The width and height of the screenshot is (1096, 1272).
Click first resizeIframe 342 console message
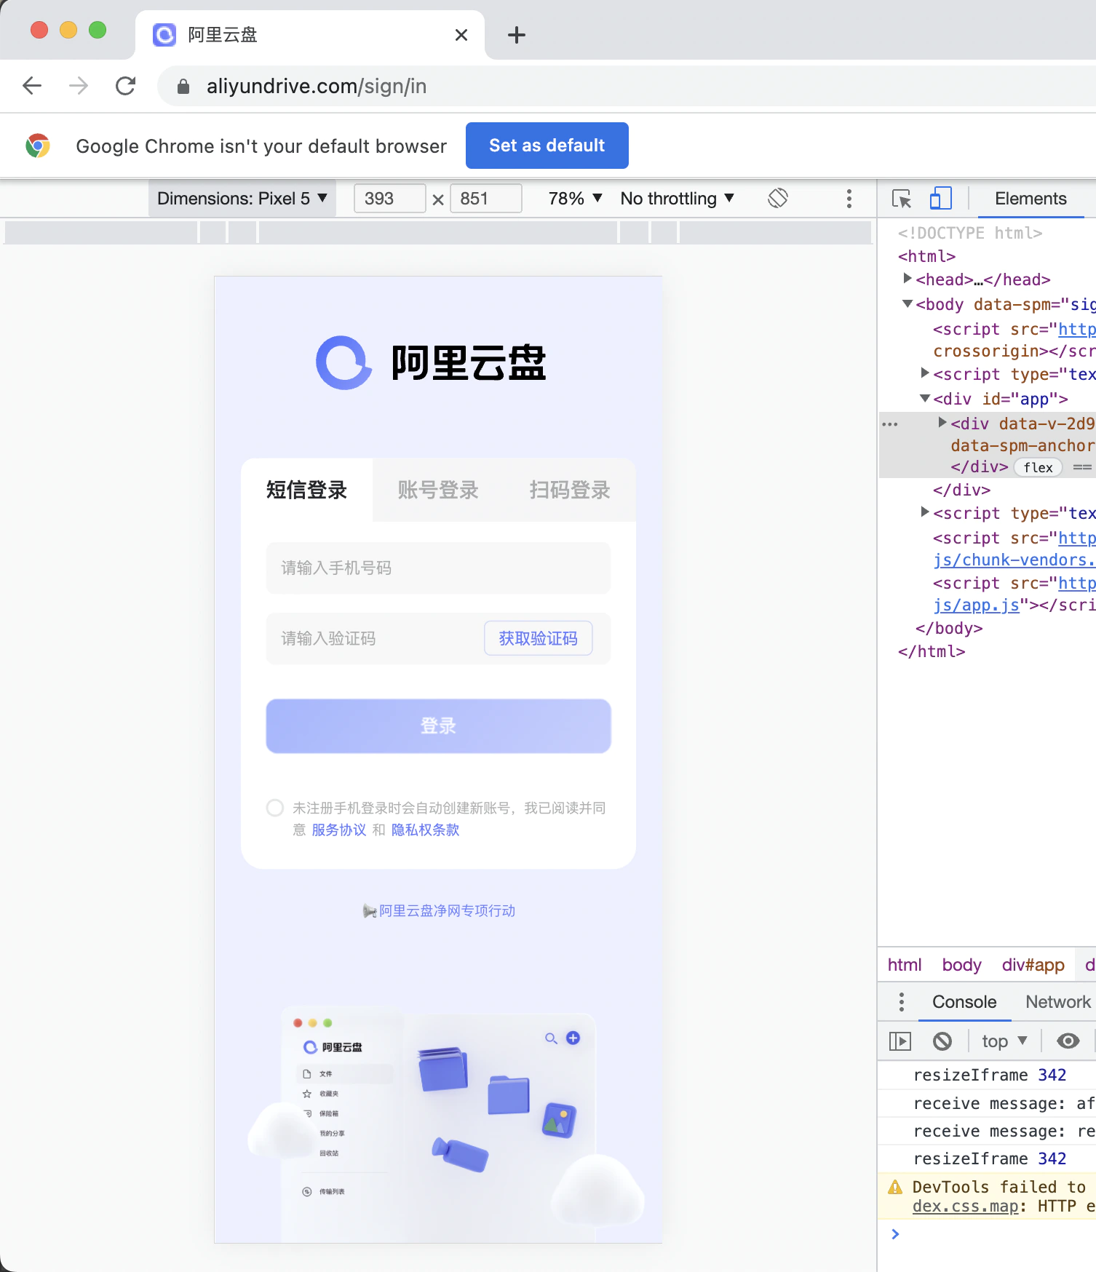click(990, 1075)
